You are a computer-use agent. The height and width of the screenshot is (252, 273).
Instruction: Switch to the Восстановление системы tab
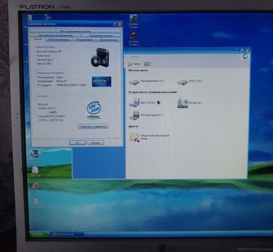tap(75, 31)
